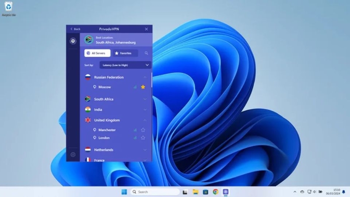Viewport: 350px width, 197px height.
Task: Click the PrivadoVPN taskbar icon
Action: 226,192
